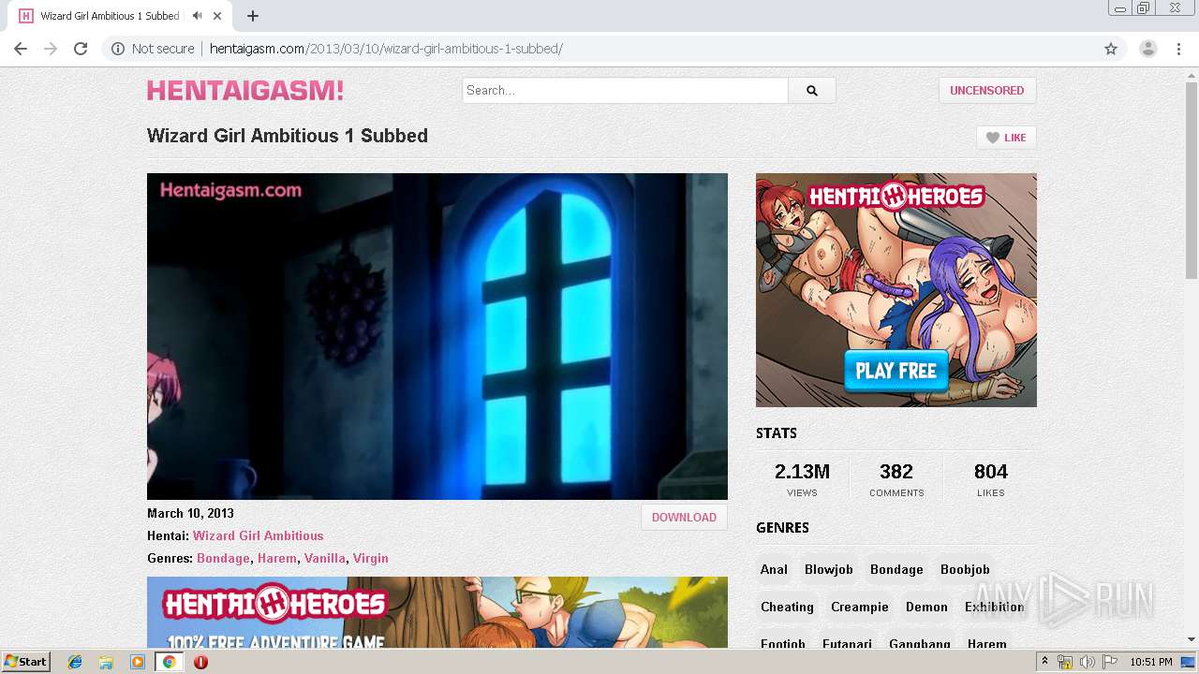
Task: Open the Vanilla genre link
Action: point(325,558)
